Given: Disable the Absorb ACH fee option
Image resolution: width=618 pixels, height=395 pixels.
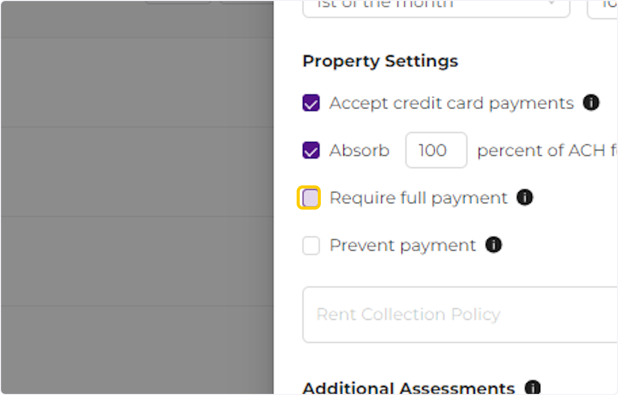Looking at the screenshot, I should point(311,150).
